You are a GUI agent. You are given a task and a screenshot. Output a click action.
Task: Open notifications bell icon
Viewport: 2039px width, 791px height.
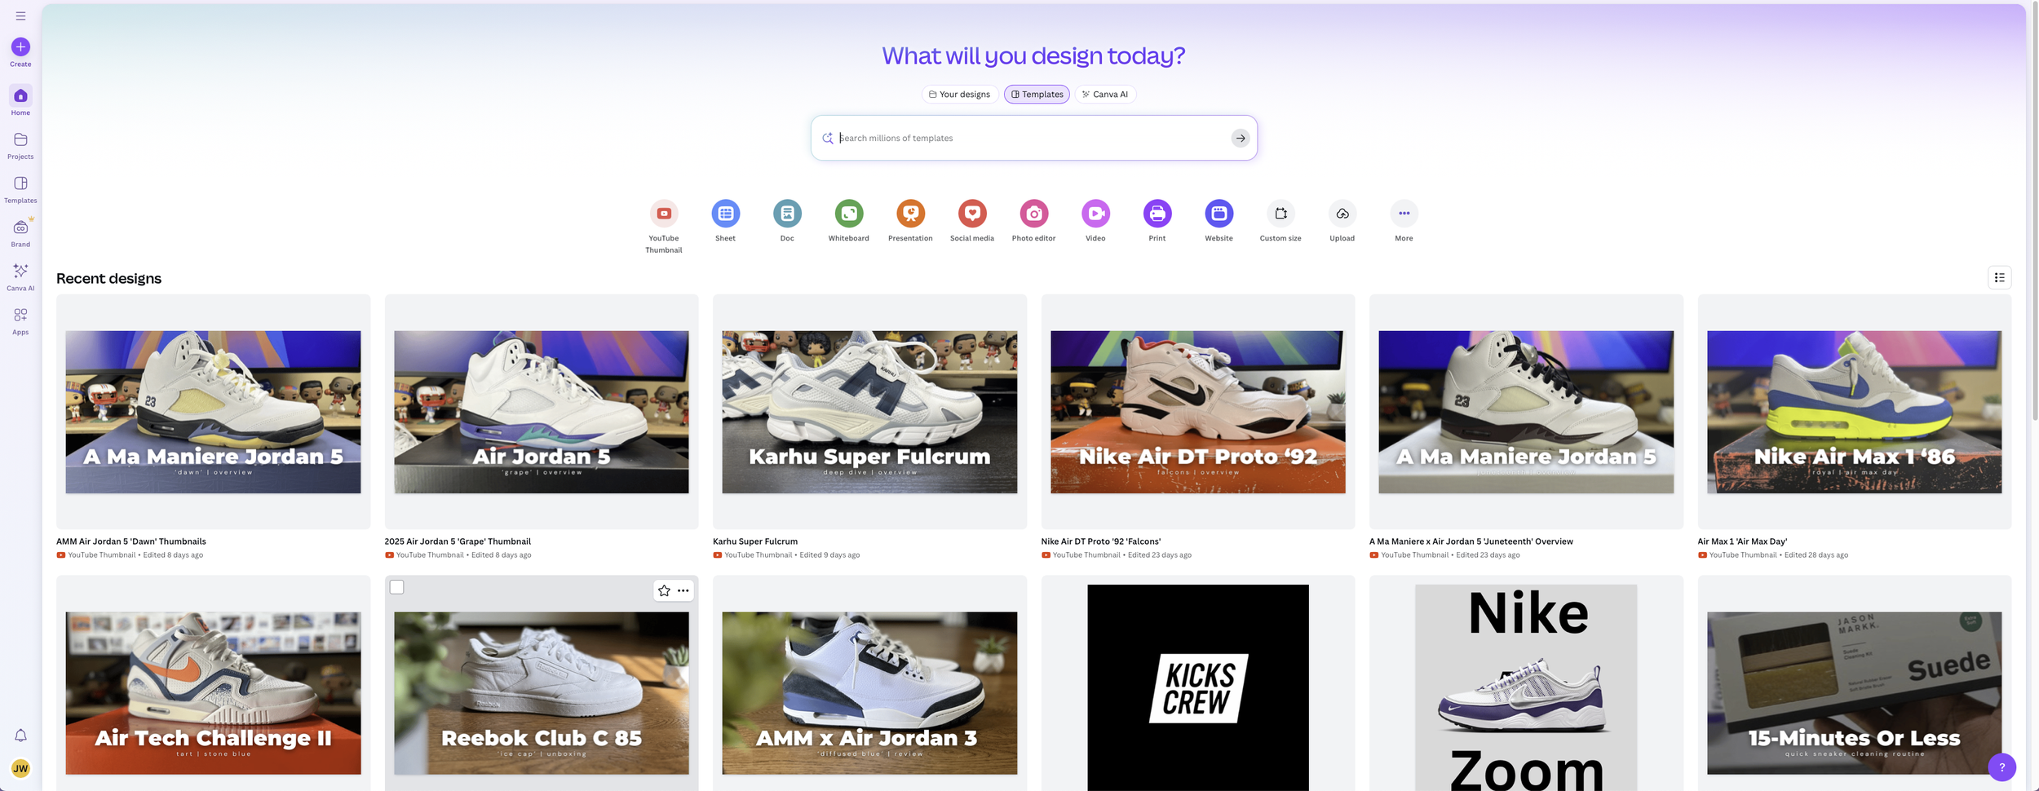click(x=20, y=736)
